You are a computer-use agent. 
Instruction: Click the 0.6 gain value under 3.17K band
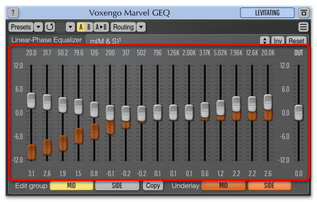click(205, 174)
